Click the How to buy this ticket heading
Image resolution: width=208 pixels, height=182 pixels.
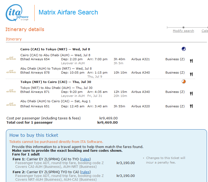34,135
